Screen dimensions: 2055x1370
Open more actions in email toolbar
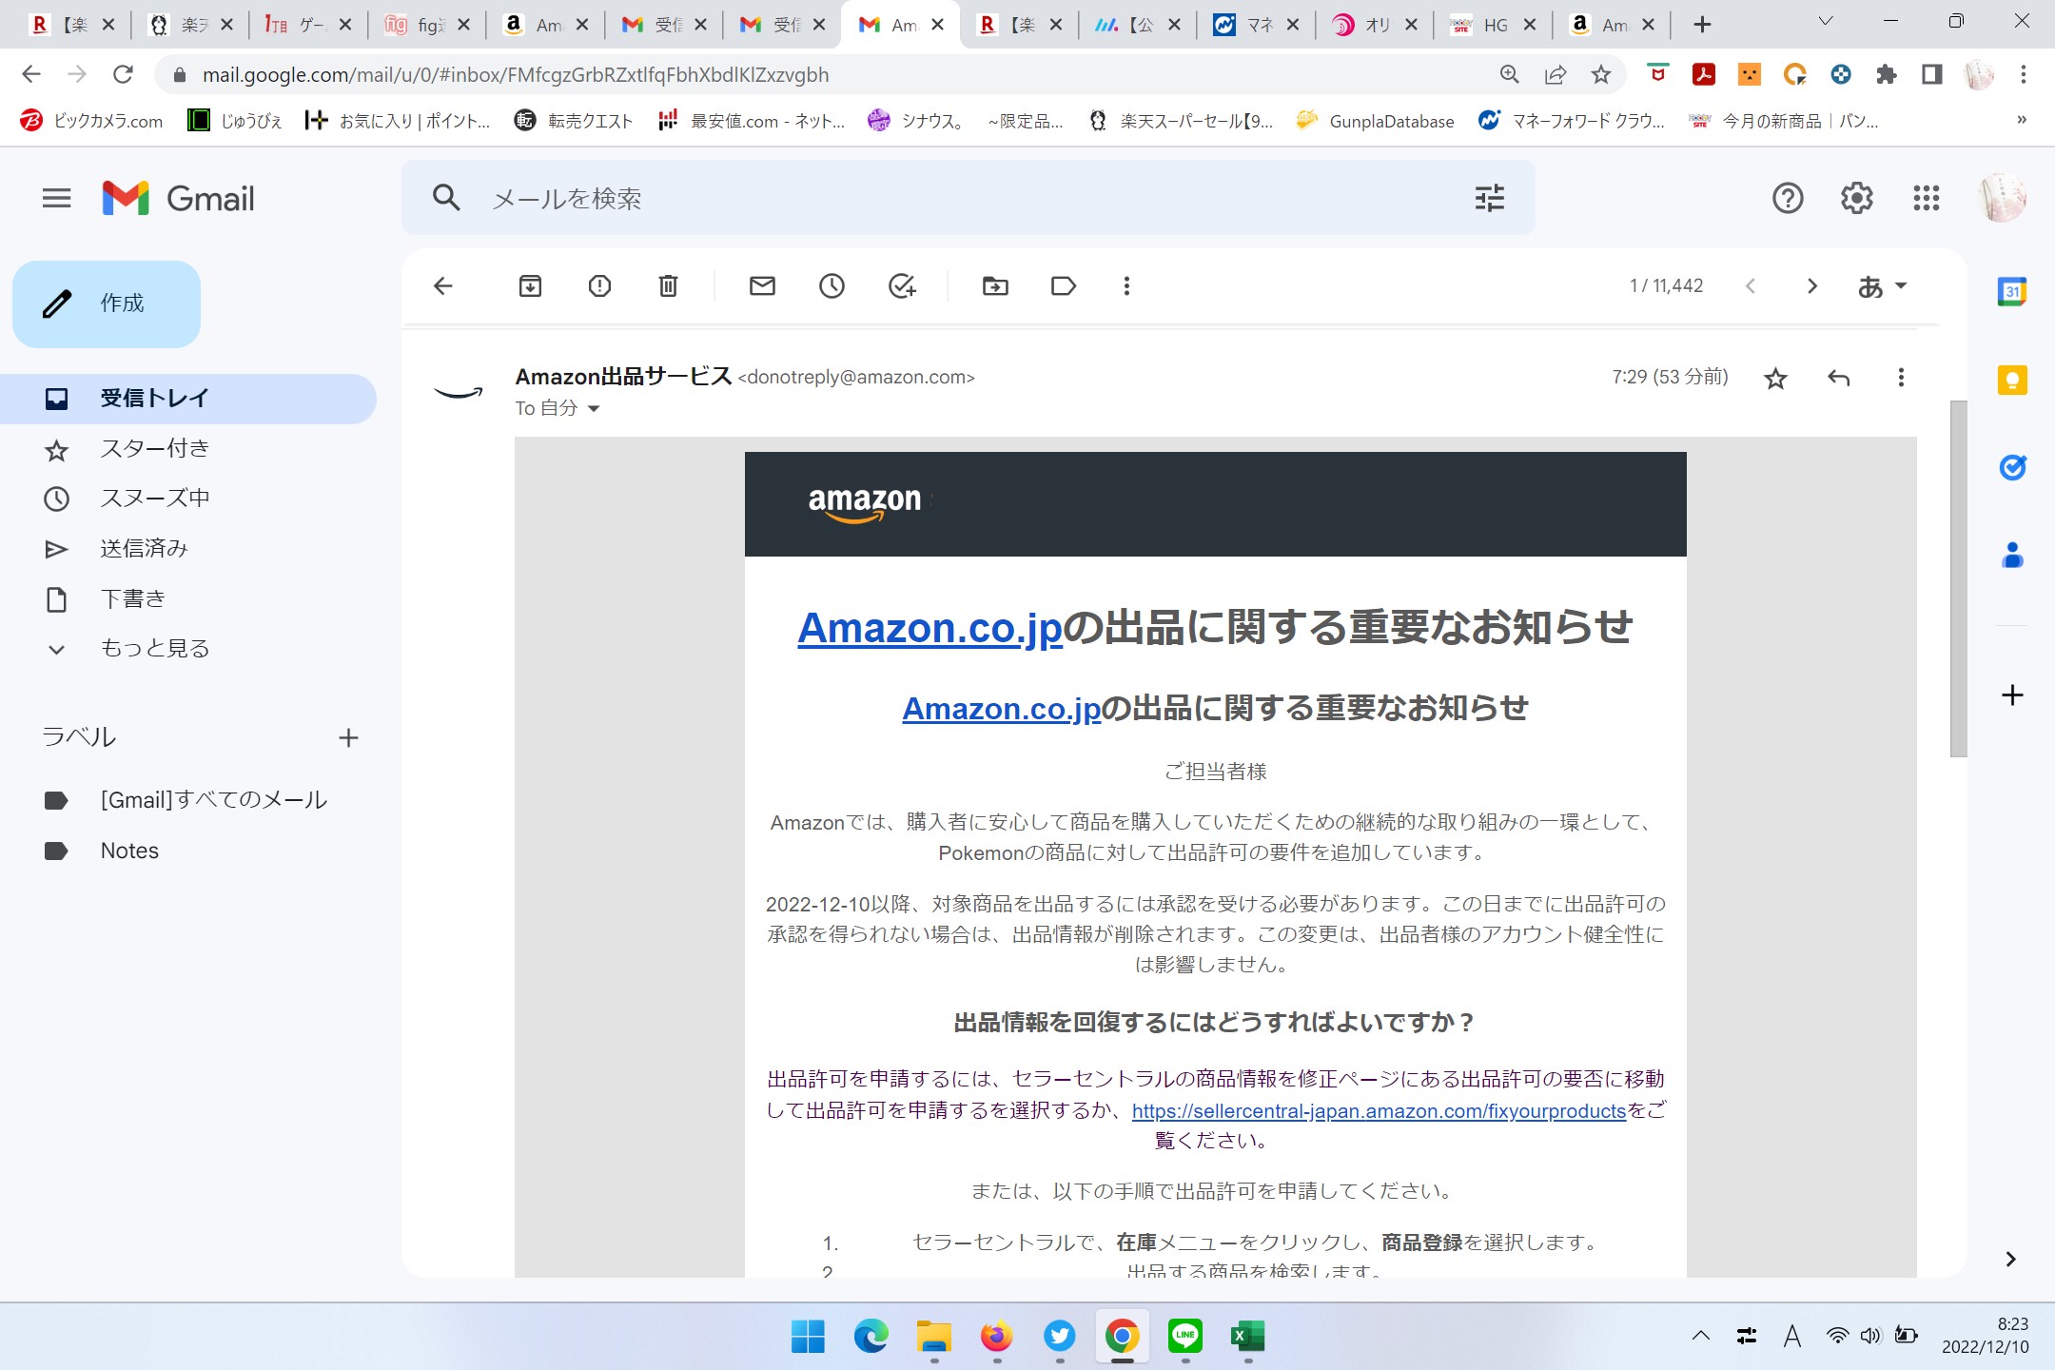1126,286
